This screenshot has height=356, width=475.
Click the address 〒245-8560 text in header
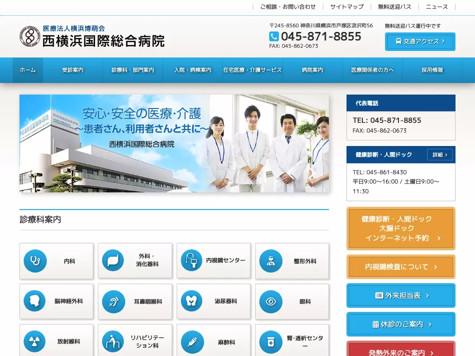(x=321, y=26)
